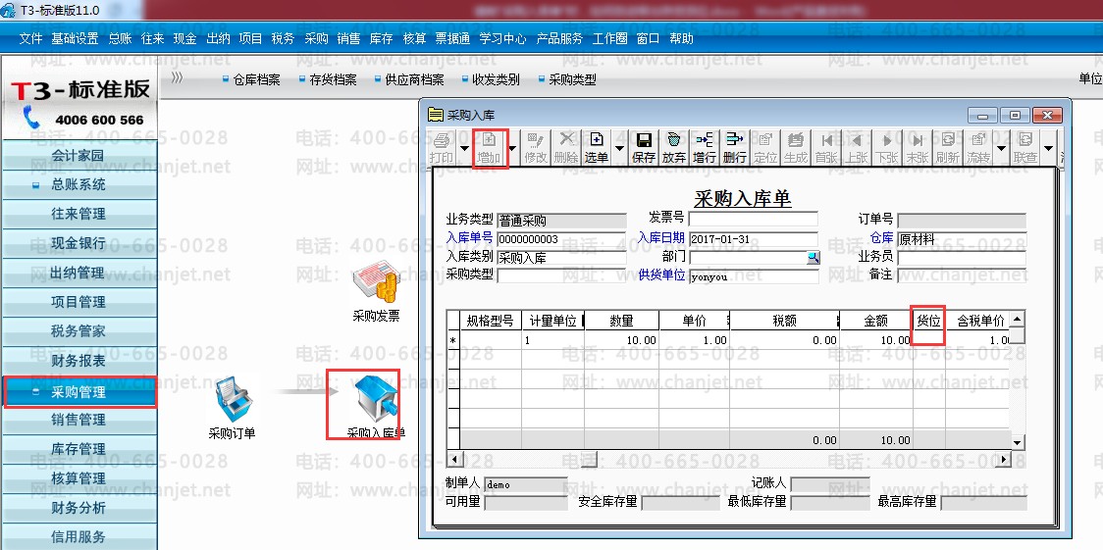Screen dimensions: 1103x550
Task: Click the 删行 (Delete row) toolbar icon
Action: pyautogui.click(x=734, y=148)
